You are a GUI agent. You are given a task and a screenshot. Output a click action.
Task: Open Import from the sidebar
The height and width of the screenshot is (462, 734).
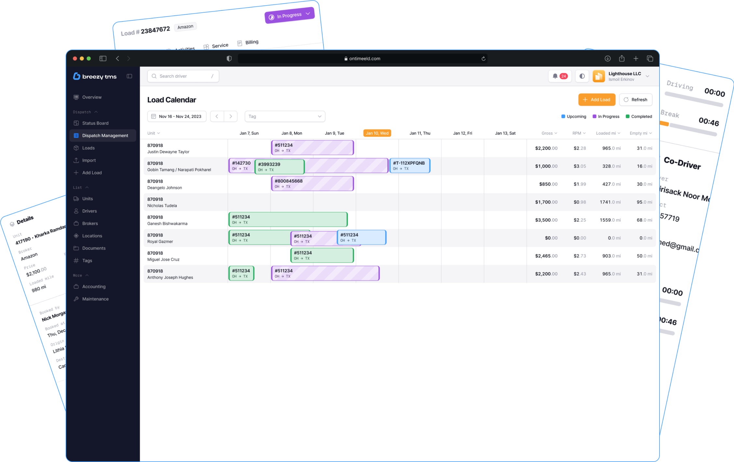coord(89,160)
